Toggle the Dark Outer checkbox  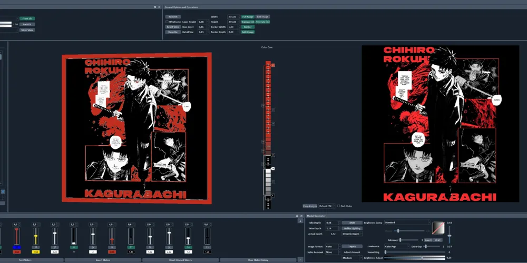click(338, 206)
